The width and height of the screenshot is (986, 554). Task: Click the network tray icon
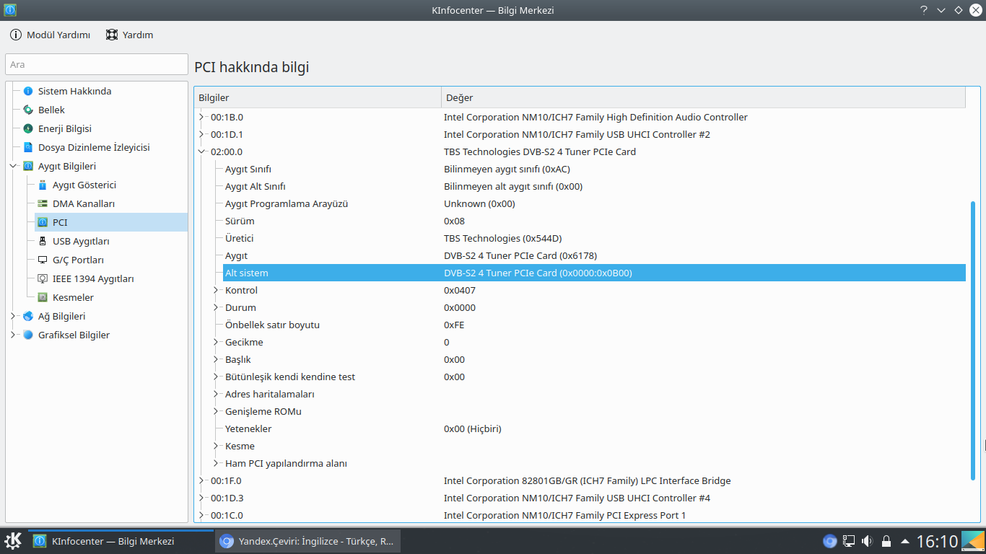point(849,541)
